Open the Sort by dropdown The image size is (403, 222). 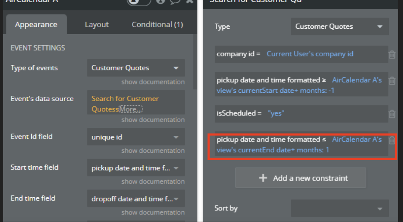tap(340, 209)
